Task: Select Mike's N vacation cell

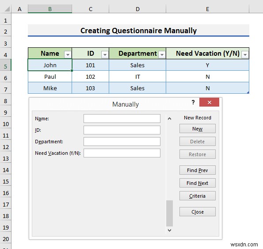Action: (x=208, y=88)
